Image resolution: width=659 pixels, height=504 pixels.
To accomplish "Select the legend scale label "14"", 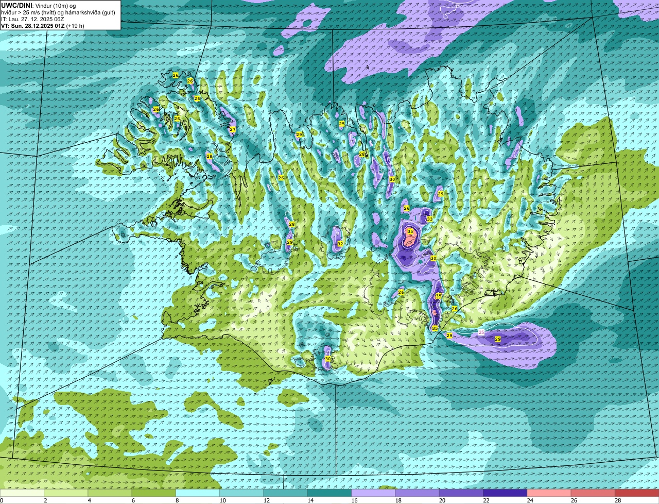I will click(x=310, y=500).
